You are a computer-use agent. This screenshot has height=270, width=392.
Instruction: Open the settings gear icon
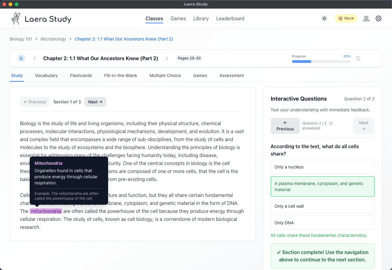tap(379, 18)
